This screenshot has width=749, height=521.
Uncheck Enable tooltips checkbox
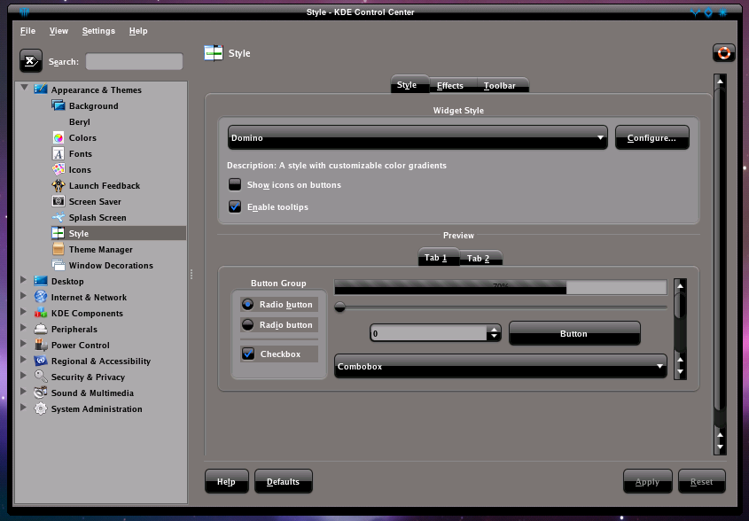coord(235,206)
